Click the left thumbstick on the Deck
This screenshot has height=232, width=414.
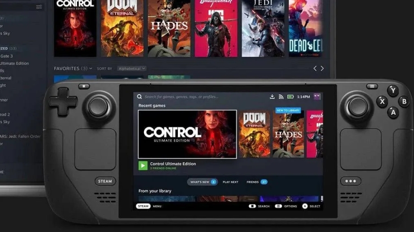(98, 107)
